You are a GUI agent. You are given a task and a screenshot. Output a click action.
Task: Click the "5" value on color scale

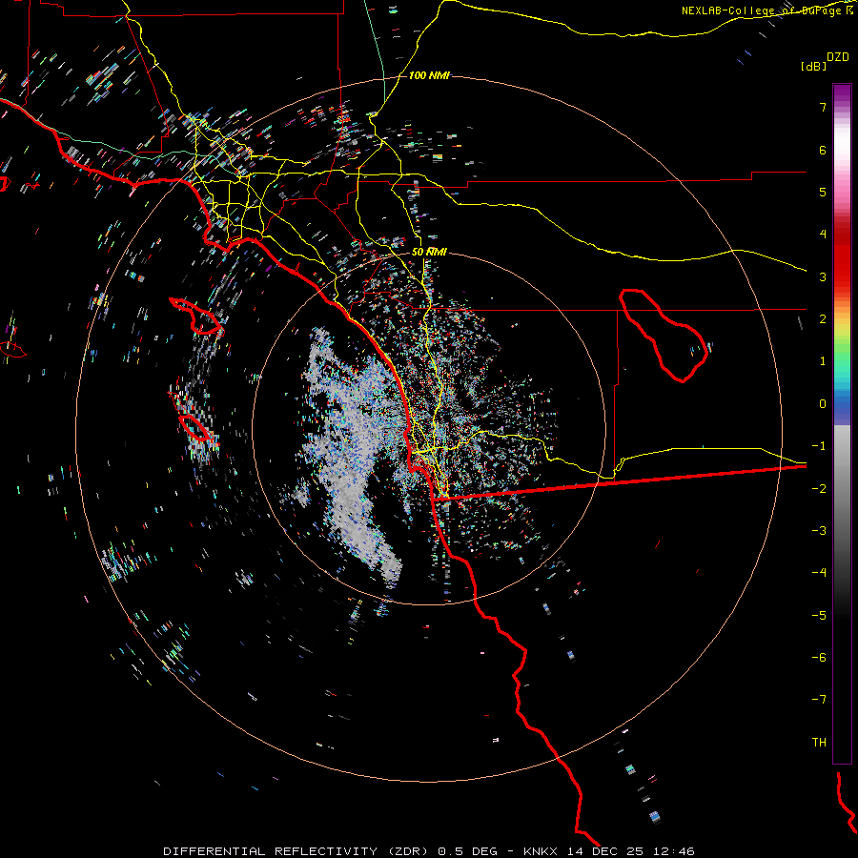tap(823, 192)
